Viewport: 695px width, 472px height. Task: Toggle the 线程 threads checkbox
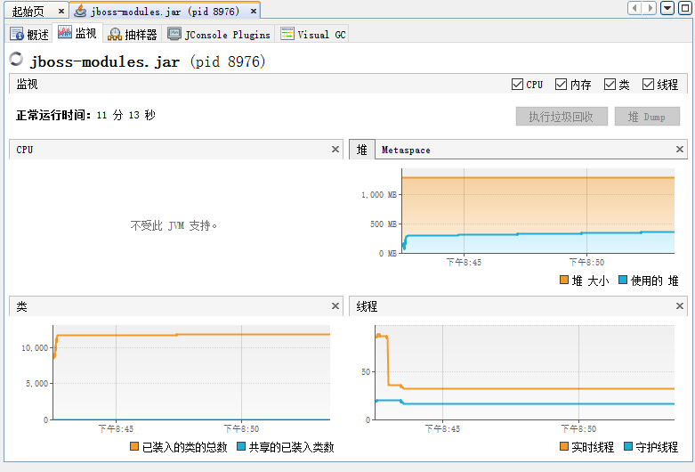648,84
